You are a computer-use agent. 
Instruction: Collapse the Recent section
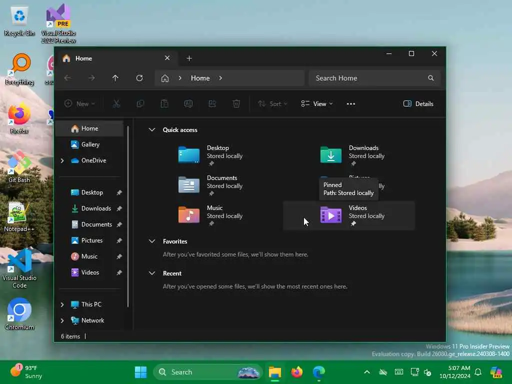point(152,273)
